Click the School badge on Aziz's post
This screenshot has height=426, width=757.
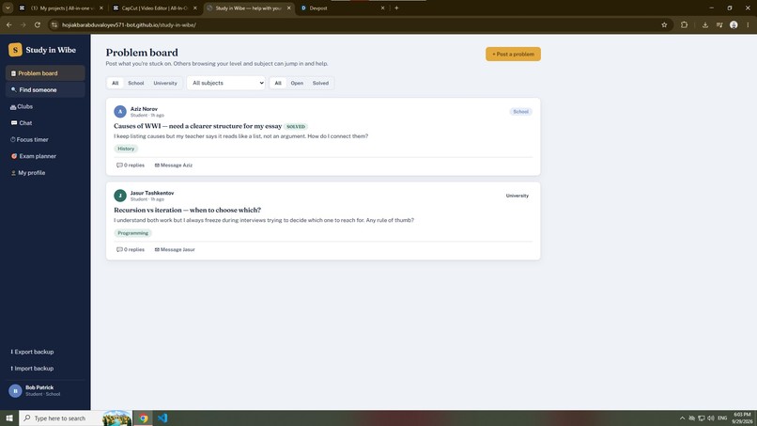(x=520, y=112)
